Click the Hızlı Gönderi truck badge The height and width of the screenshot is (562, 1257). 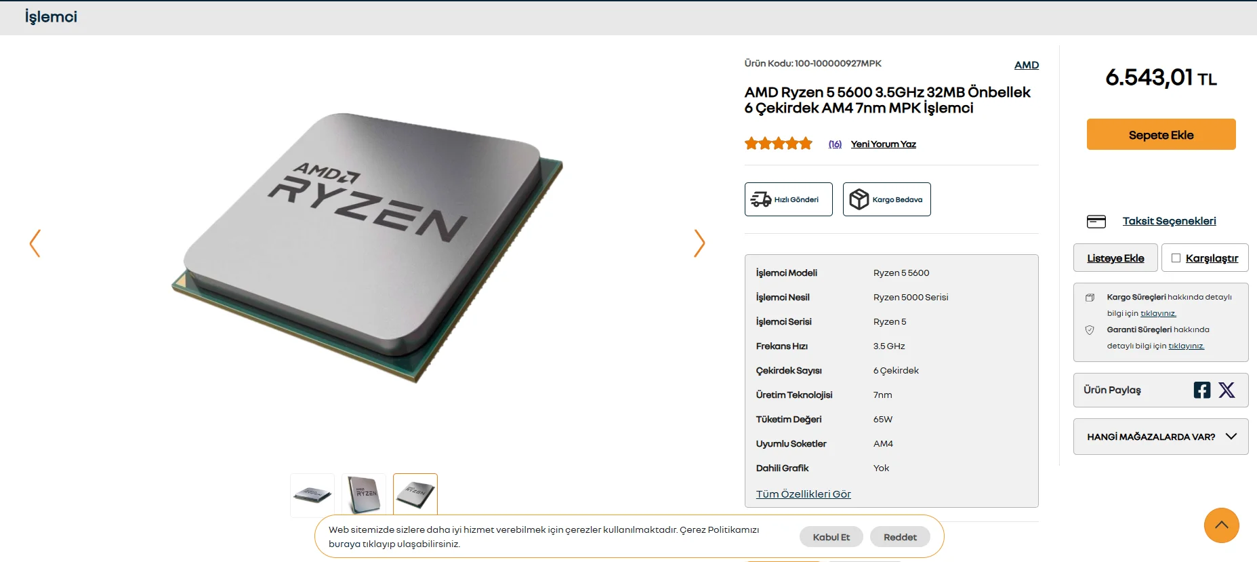pyautogui.click(x=789, y=199)
